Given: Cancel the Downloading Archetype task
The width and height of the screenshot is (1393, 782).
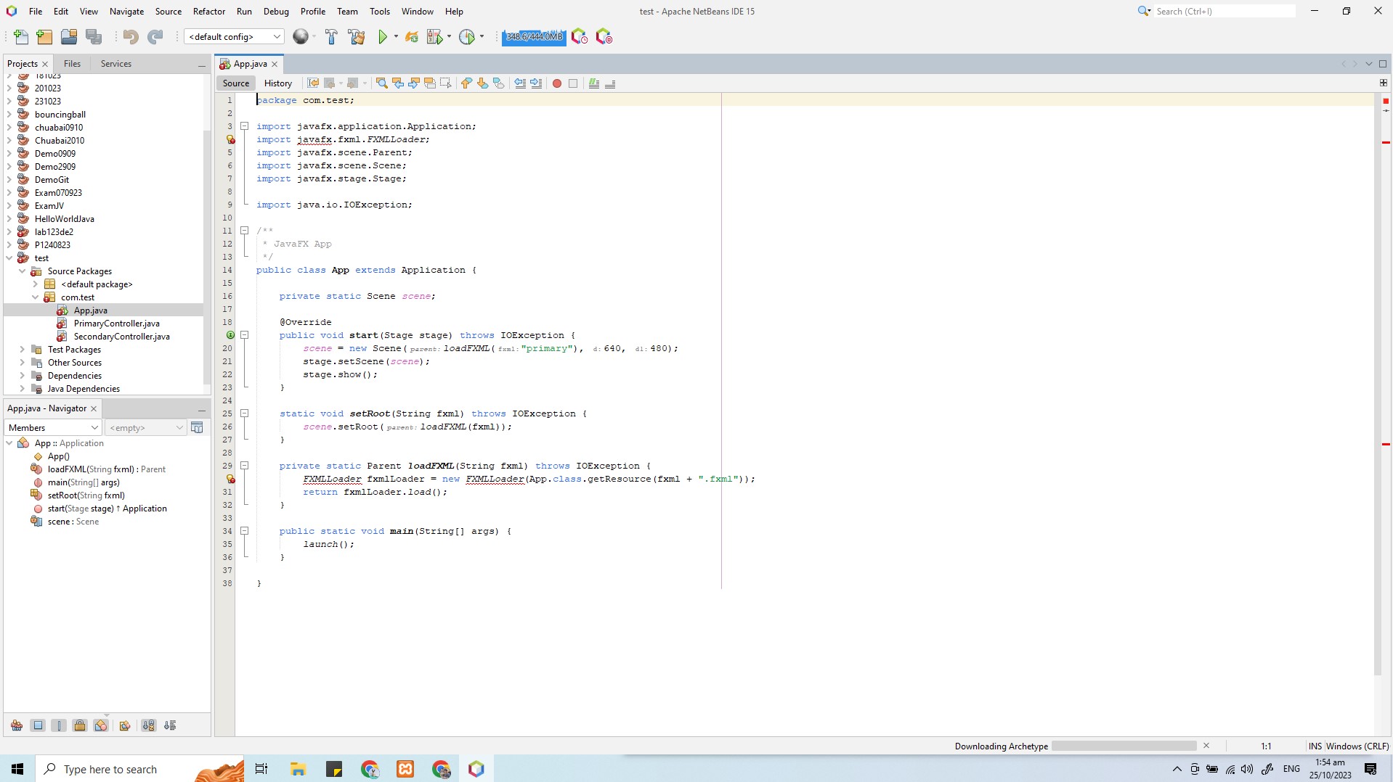Looking at the screenshot, I should click(x=1206, y=746).
